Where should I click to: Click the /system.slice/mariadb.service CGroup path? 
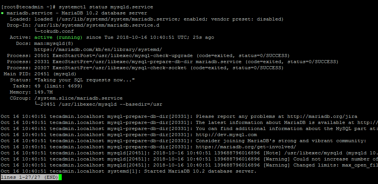tap(78, 98)
